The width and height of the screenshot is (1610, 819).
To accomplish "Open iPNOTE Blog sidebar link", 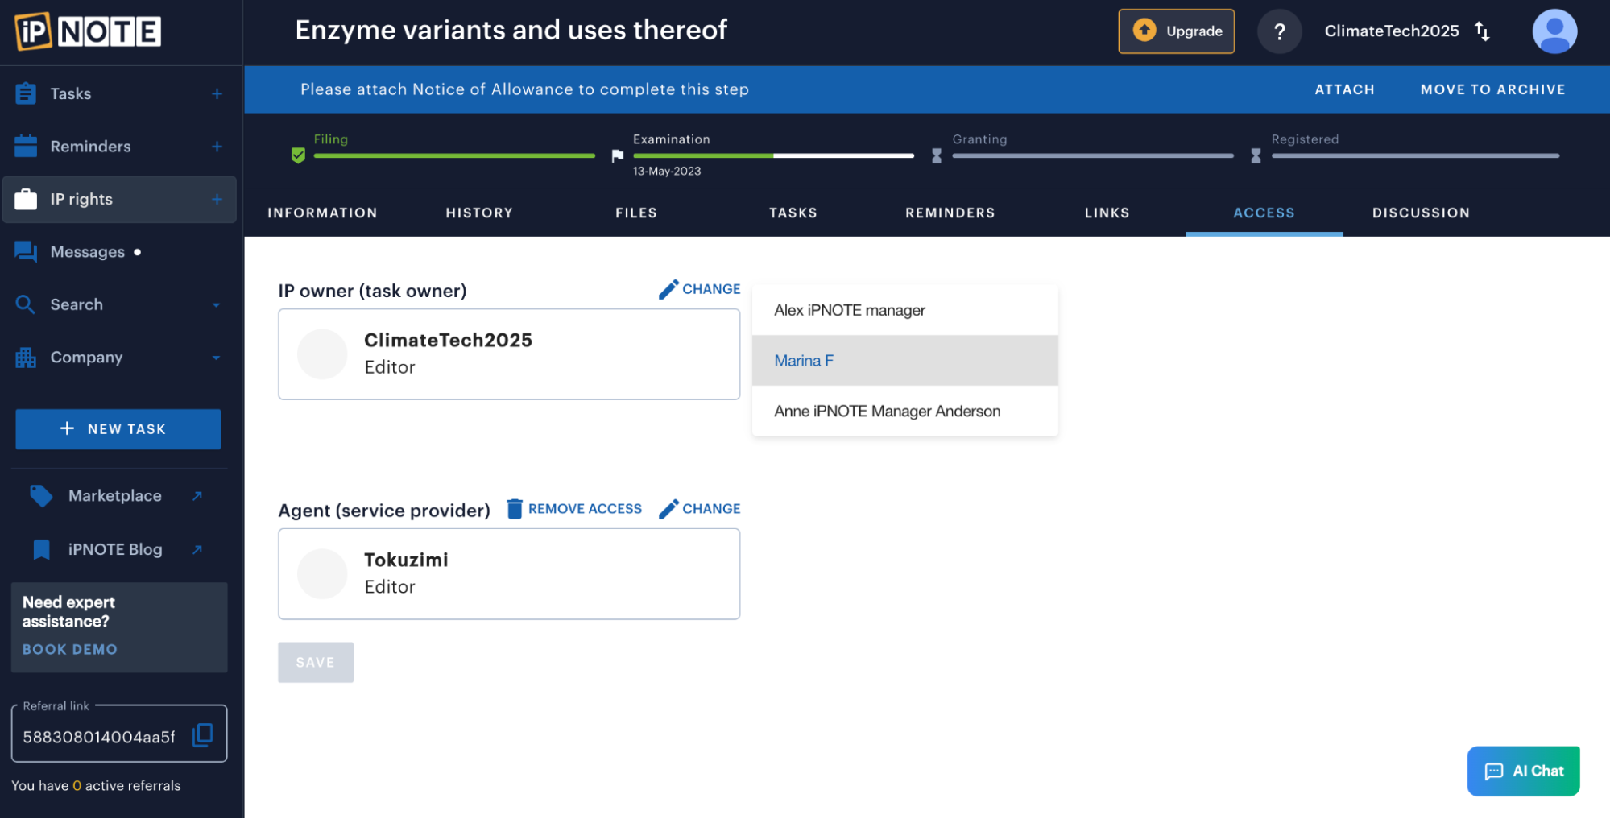I will [x=115, y=549].
